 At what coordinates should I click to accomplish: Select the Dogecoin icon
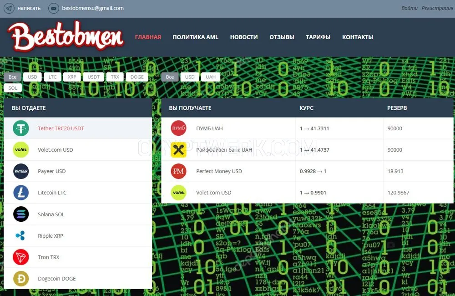pos(21,279)
